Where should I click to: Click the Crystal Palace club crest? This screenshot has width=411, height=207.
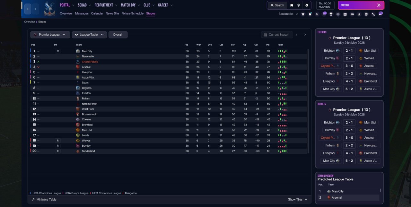[x=49, y=9]
